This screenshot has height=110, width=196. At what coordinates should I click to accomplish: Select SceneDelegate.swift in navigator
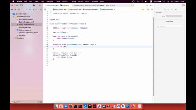coord(27,22)
